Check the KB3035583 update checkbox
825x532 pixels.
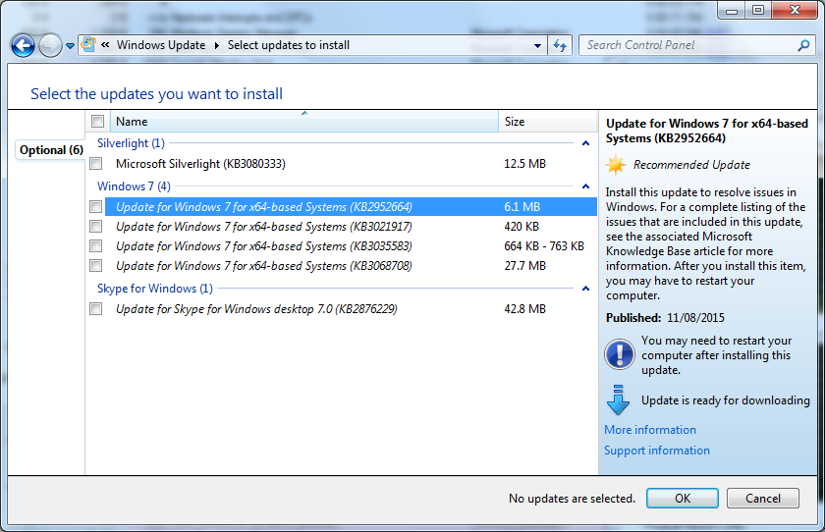[96, 246]
